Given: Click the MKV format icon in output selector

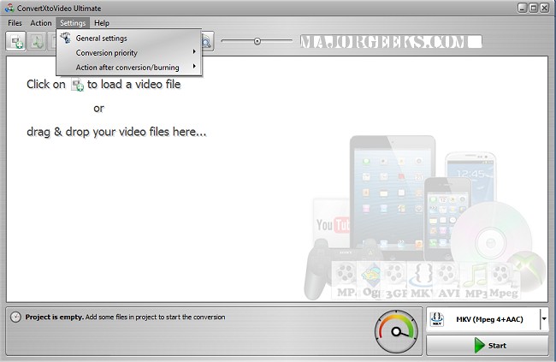Looking at the screenshot, I should click(437, 319).
